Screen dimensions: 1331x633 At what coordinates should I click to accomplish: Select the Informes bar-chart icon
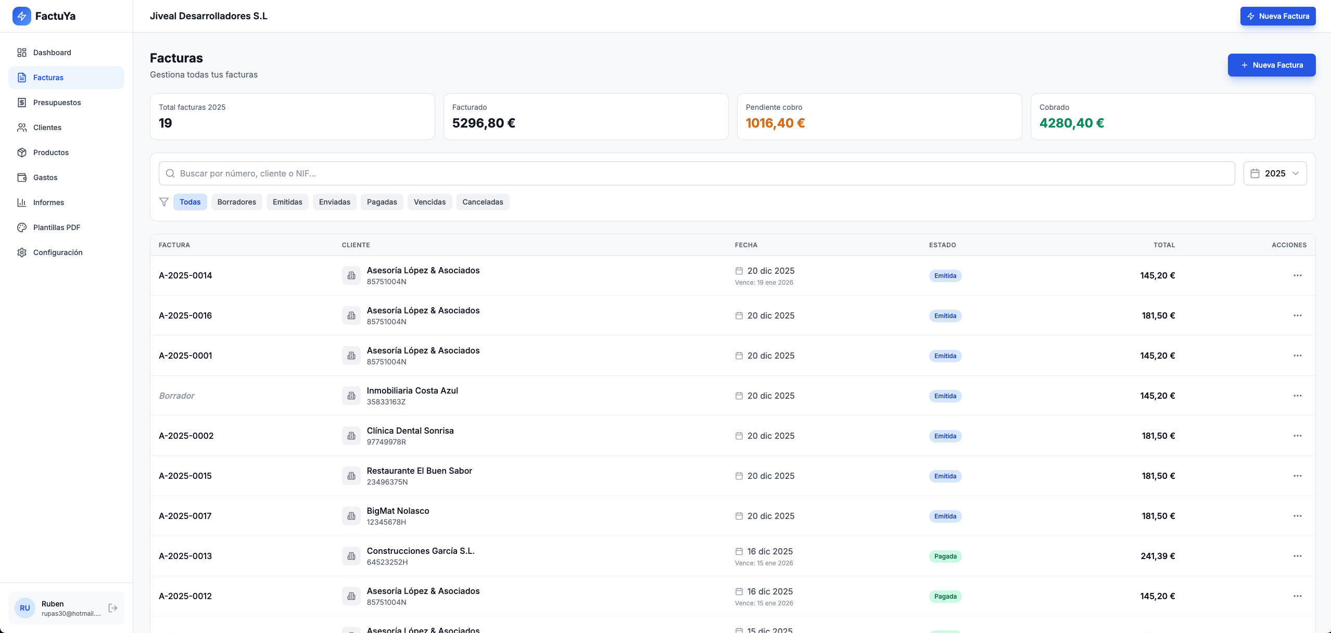click(x=21, y=202)
